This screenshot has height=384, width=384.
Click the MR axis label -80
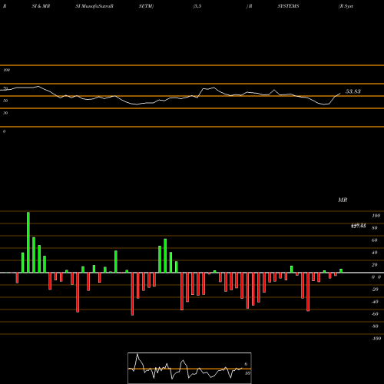click(375, 326)
